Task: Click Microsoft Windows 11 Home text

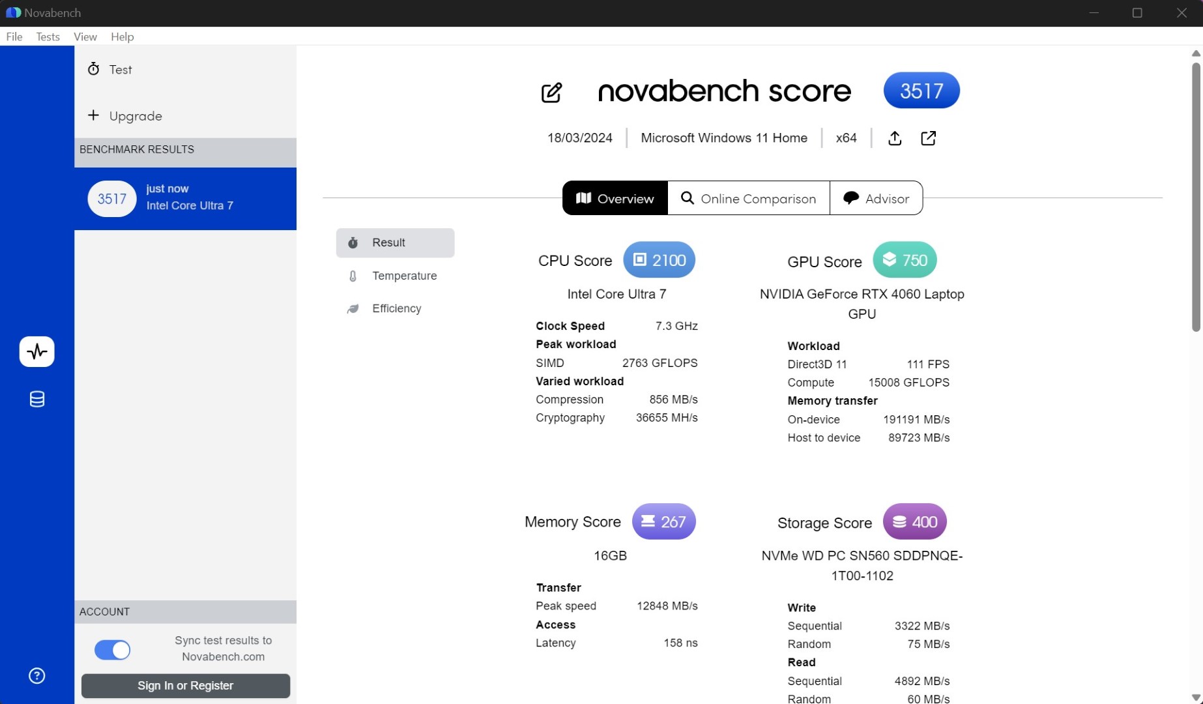Action: [x=724, y=138]
